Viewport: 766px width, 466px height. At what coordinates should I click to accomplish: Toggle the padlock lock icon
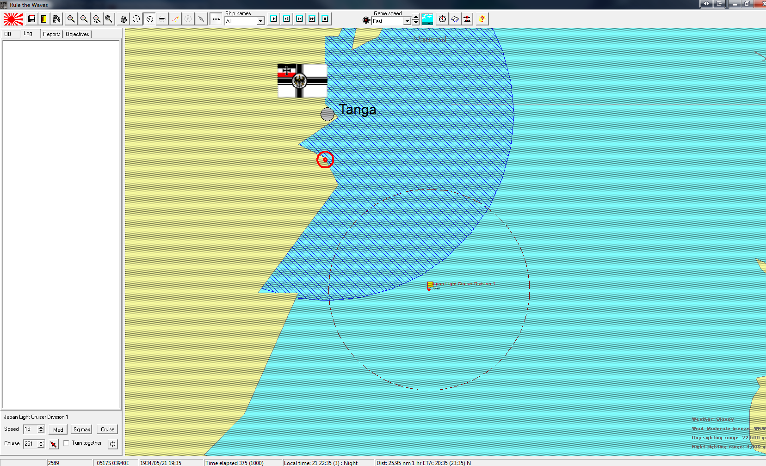124,19
